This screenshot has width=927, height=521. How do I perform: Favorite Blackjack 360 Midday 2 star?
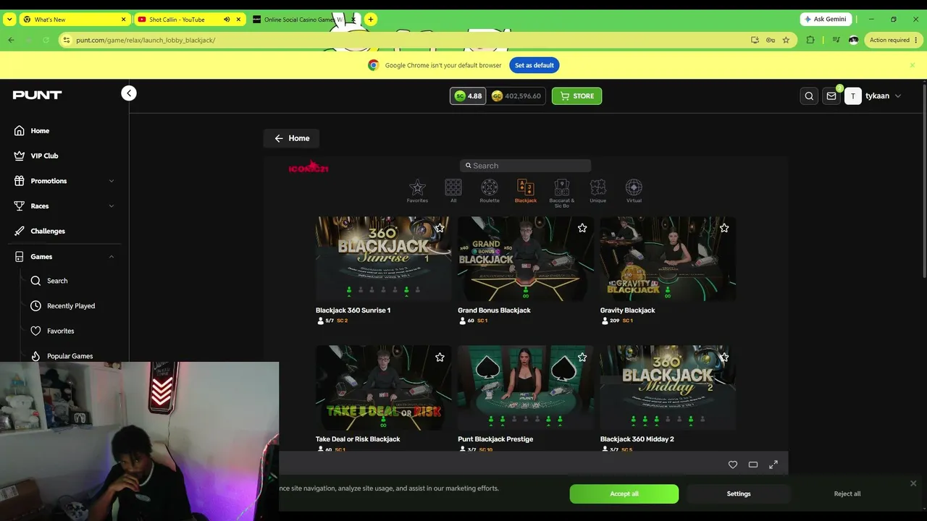724,357
